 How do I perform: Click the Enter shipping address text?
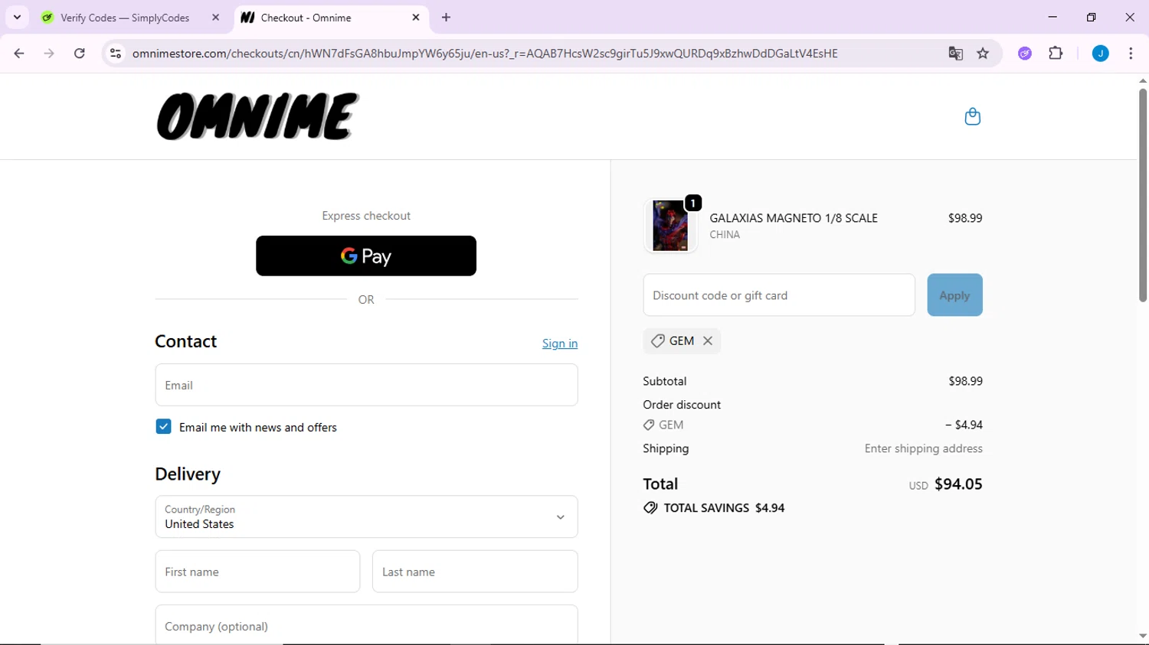pyautogui.click(x=923, y=449)
